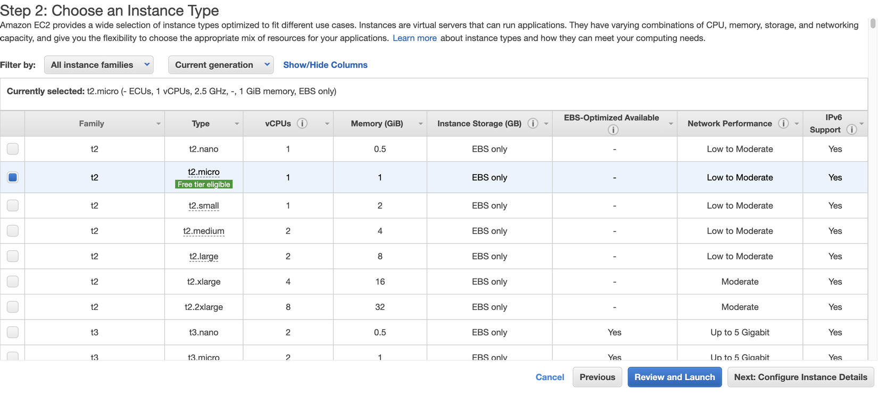Tick the t2.xlarge row checkbox
The height and width of the screenshot is (393, 878).
tap(13, 282)
